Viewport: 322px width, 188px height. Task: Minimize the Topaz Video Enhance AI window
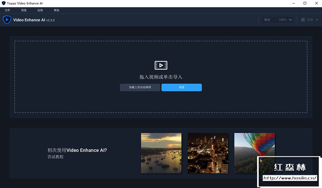click(294, 3)
